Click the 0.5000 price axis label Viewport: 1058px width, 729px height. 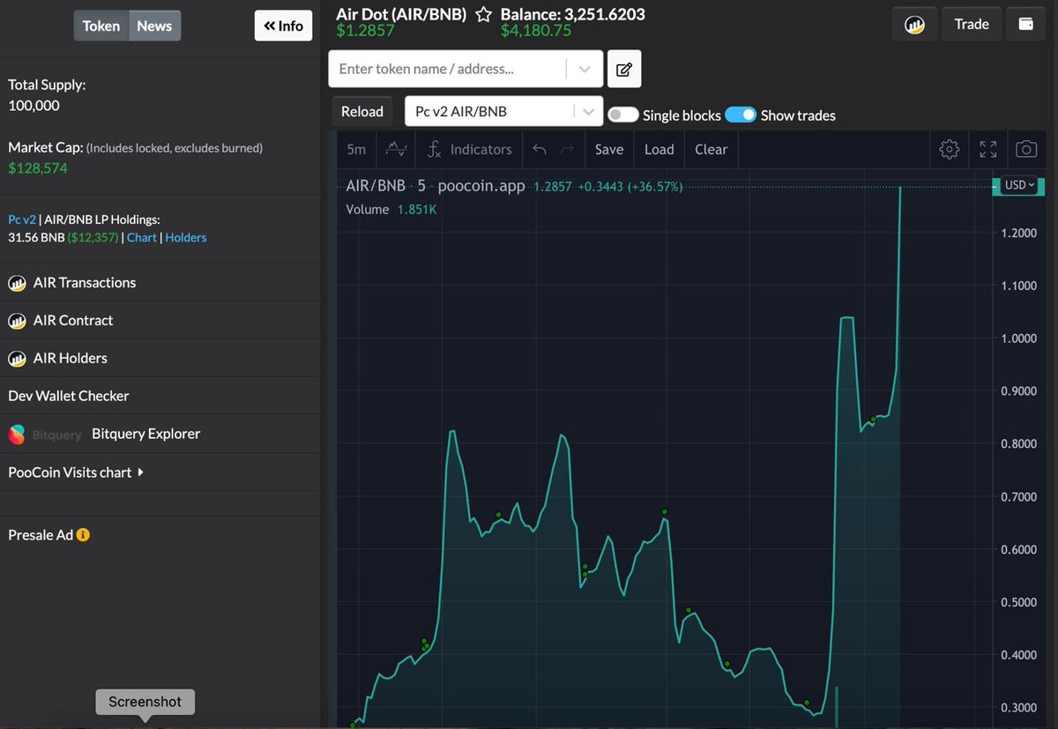click(1020, 603)
